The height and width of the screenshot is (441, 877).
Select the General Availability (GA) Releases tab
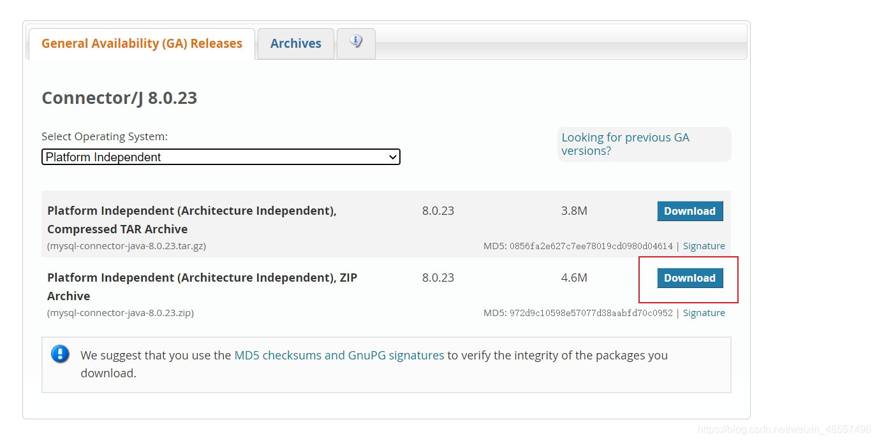(x=141, y=43)
